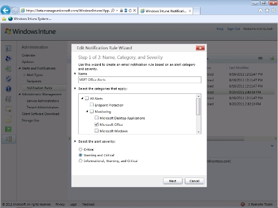The width and height of the screenshot is (278, 208).
Task: Check Microsoft Desktop Applications category
Action: point(97,118)
